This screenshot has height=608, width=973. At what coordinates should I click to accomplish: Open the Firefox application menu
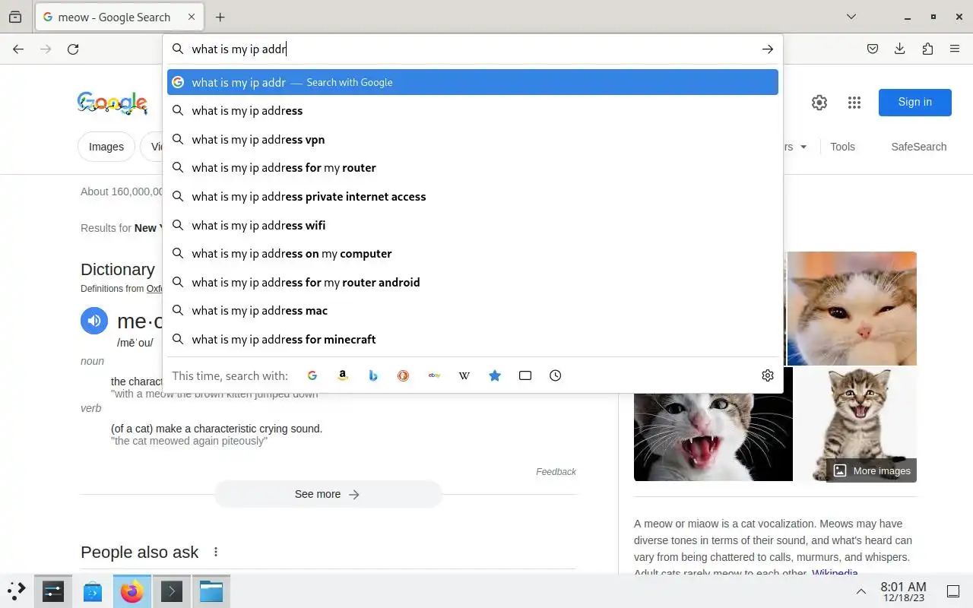pos(955,49)
